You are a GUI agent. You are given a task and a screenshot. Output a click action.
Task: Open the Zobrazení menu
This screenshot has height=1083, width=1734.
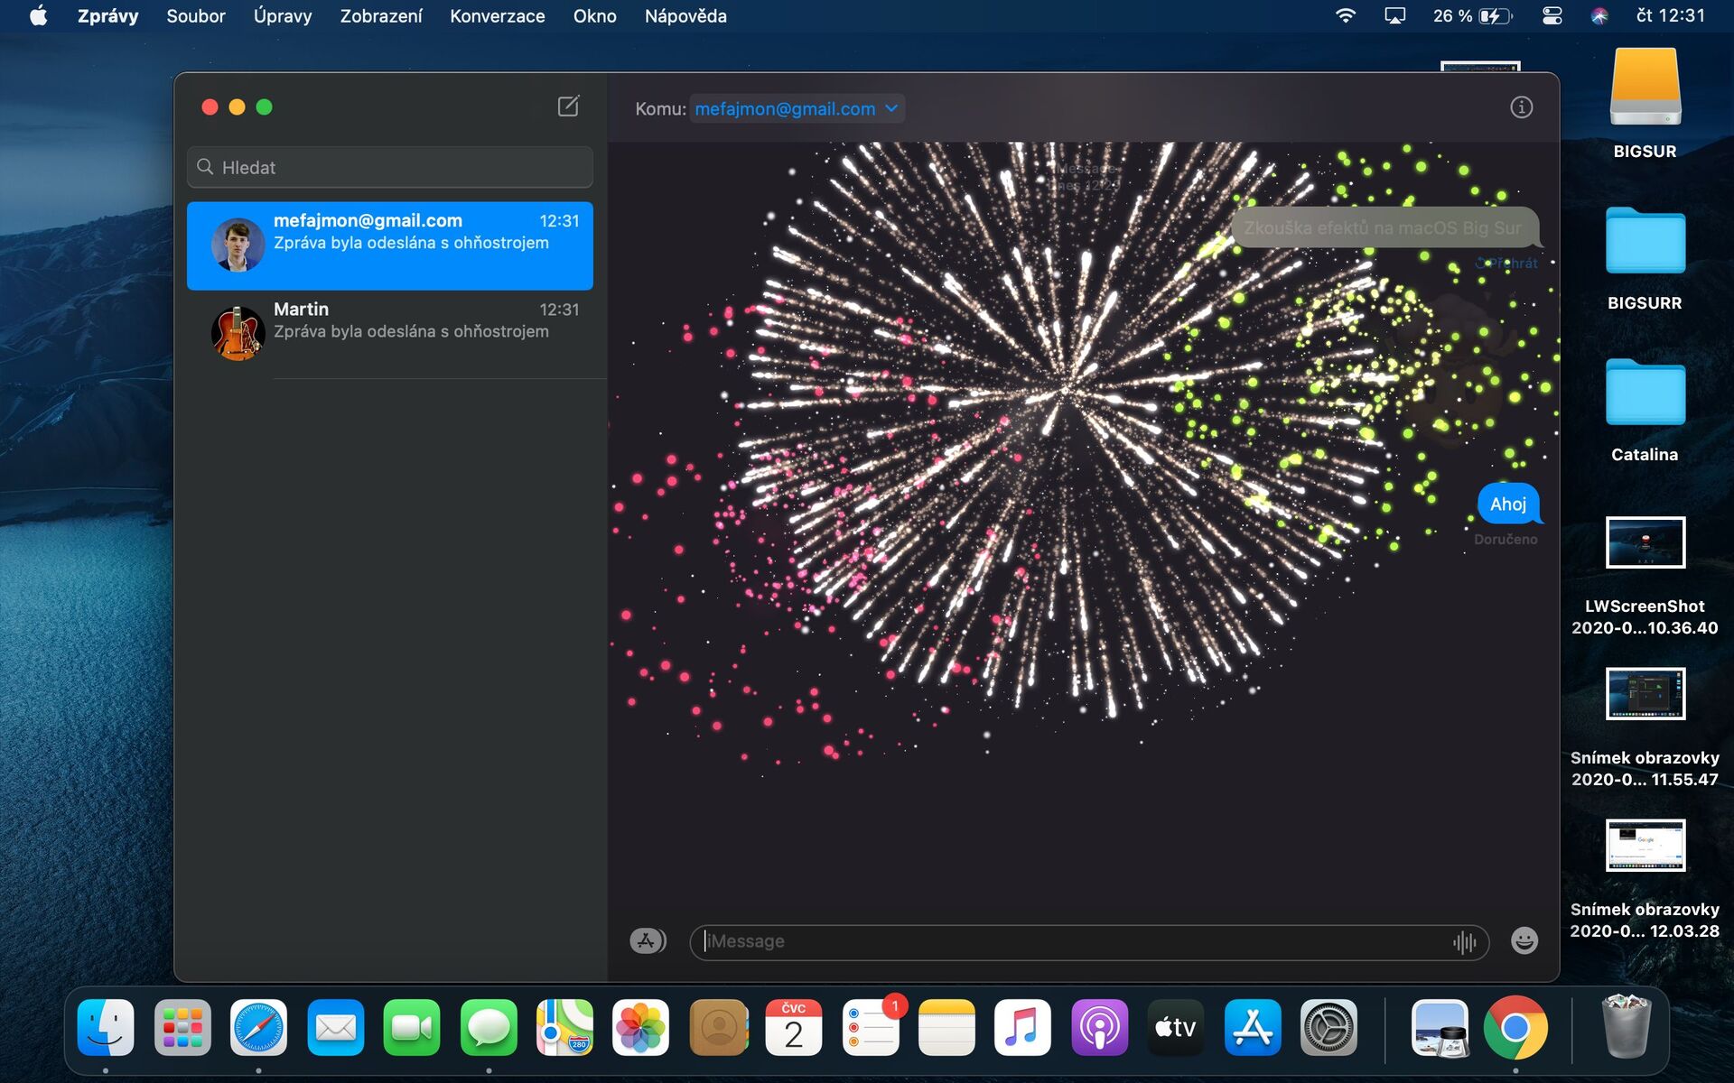point(380,15)
